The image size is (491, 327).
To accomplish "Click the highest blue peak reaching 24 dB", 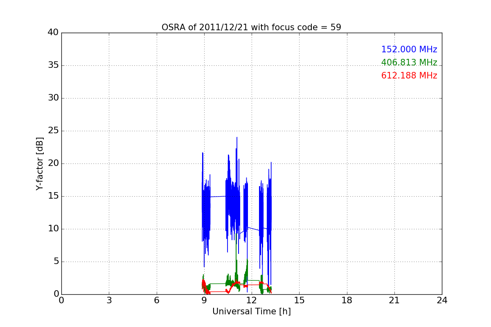I will click(x=237, y=138).
